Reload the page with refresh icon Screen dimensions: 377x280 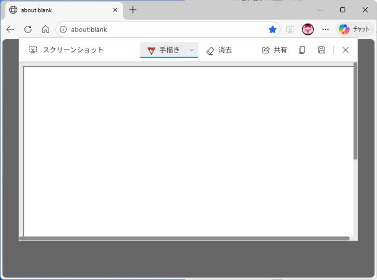pos(28,29)
